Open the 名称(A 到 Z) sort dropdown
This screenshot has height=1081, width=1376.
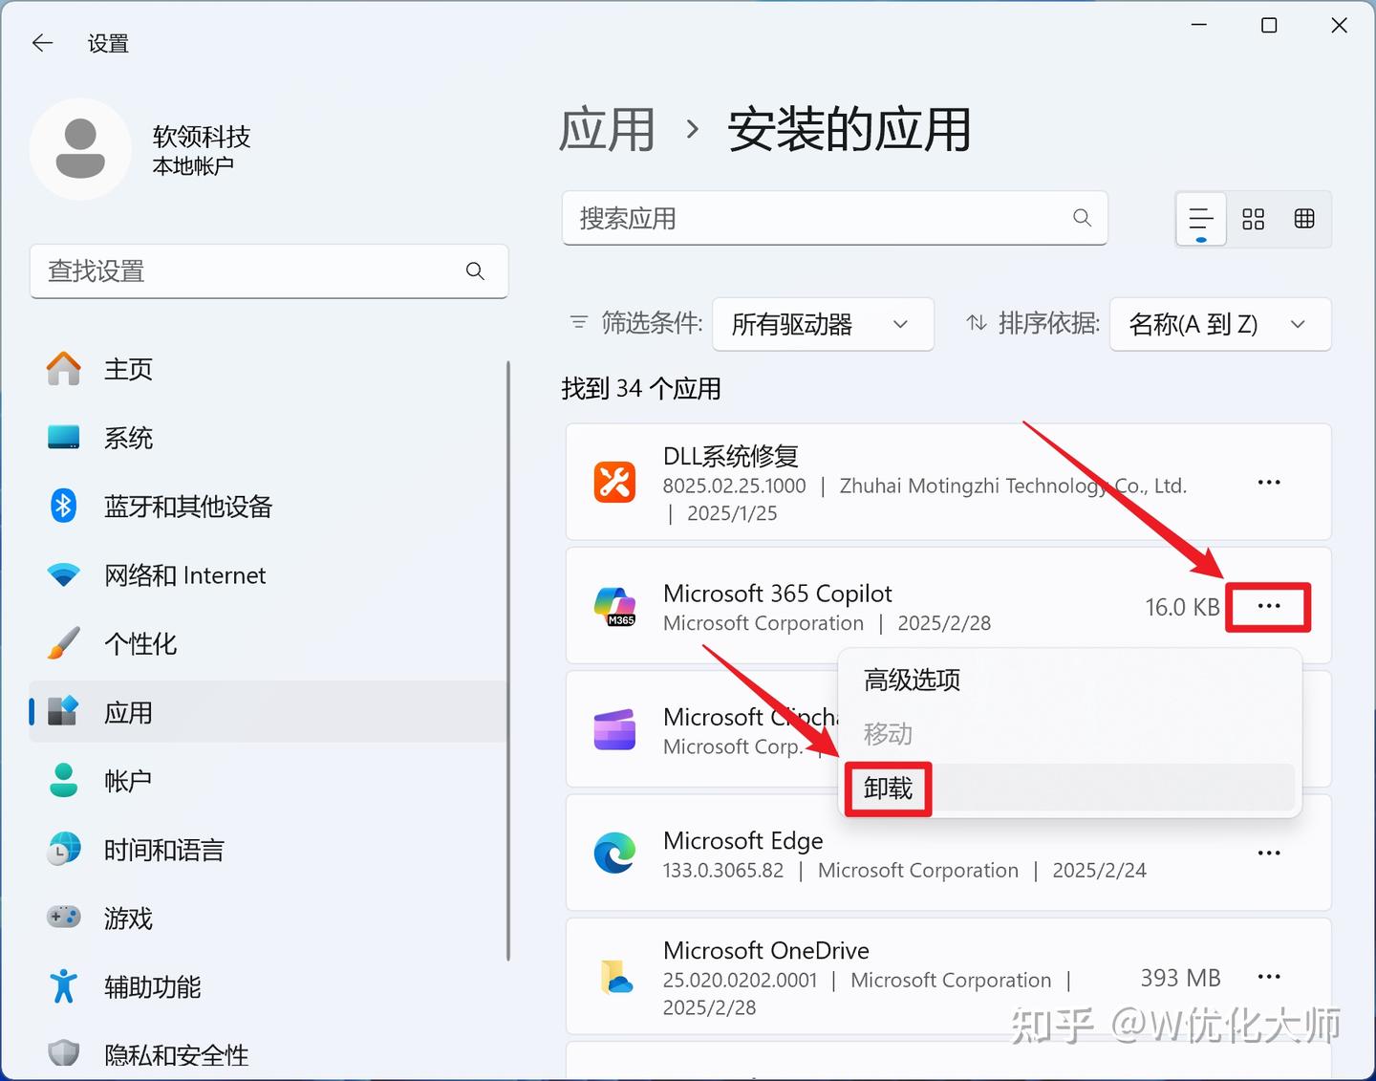pos(1220,324)
